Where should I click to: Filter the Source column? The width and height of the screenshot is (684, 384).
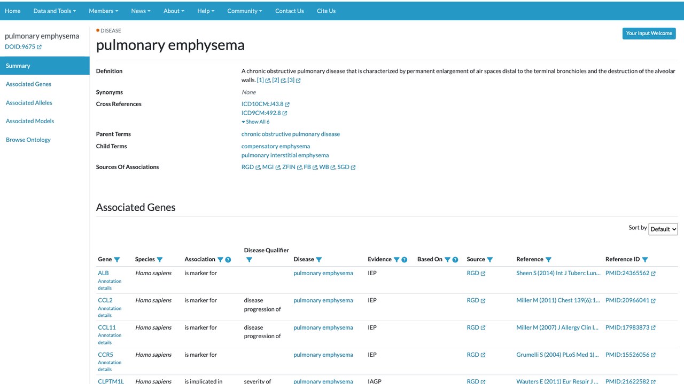(x=489, y=260)
